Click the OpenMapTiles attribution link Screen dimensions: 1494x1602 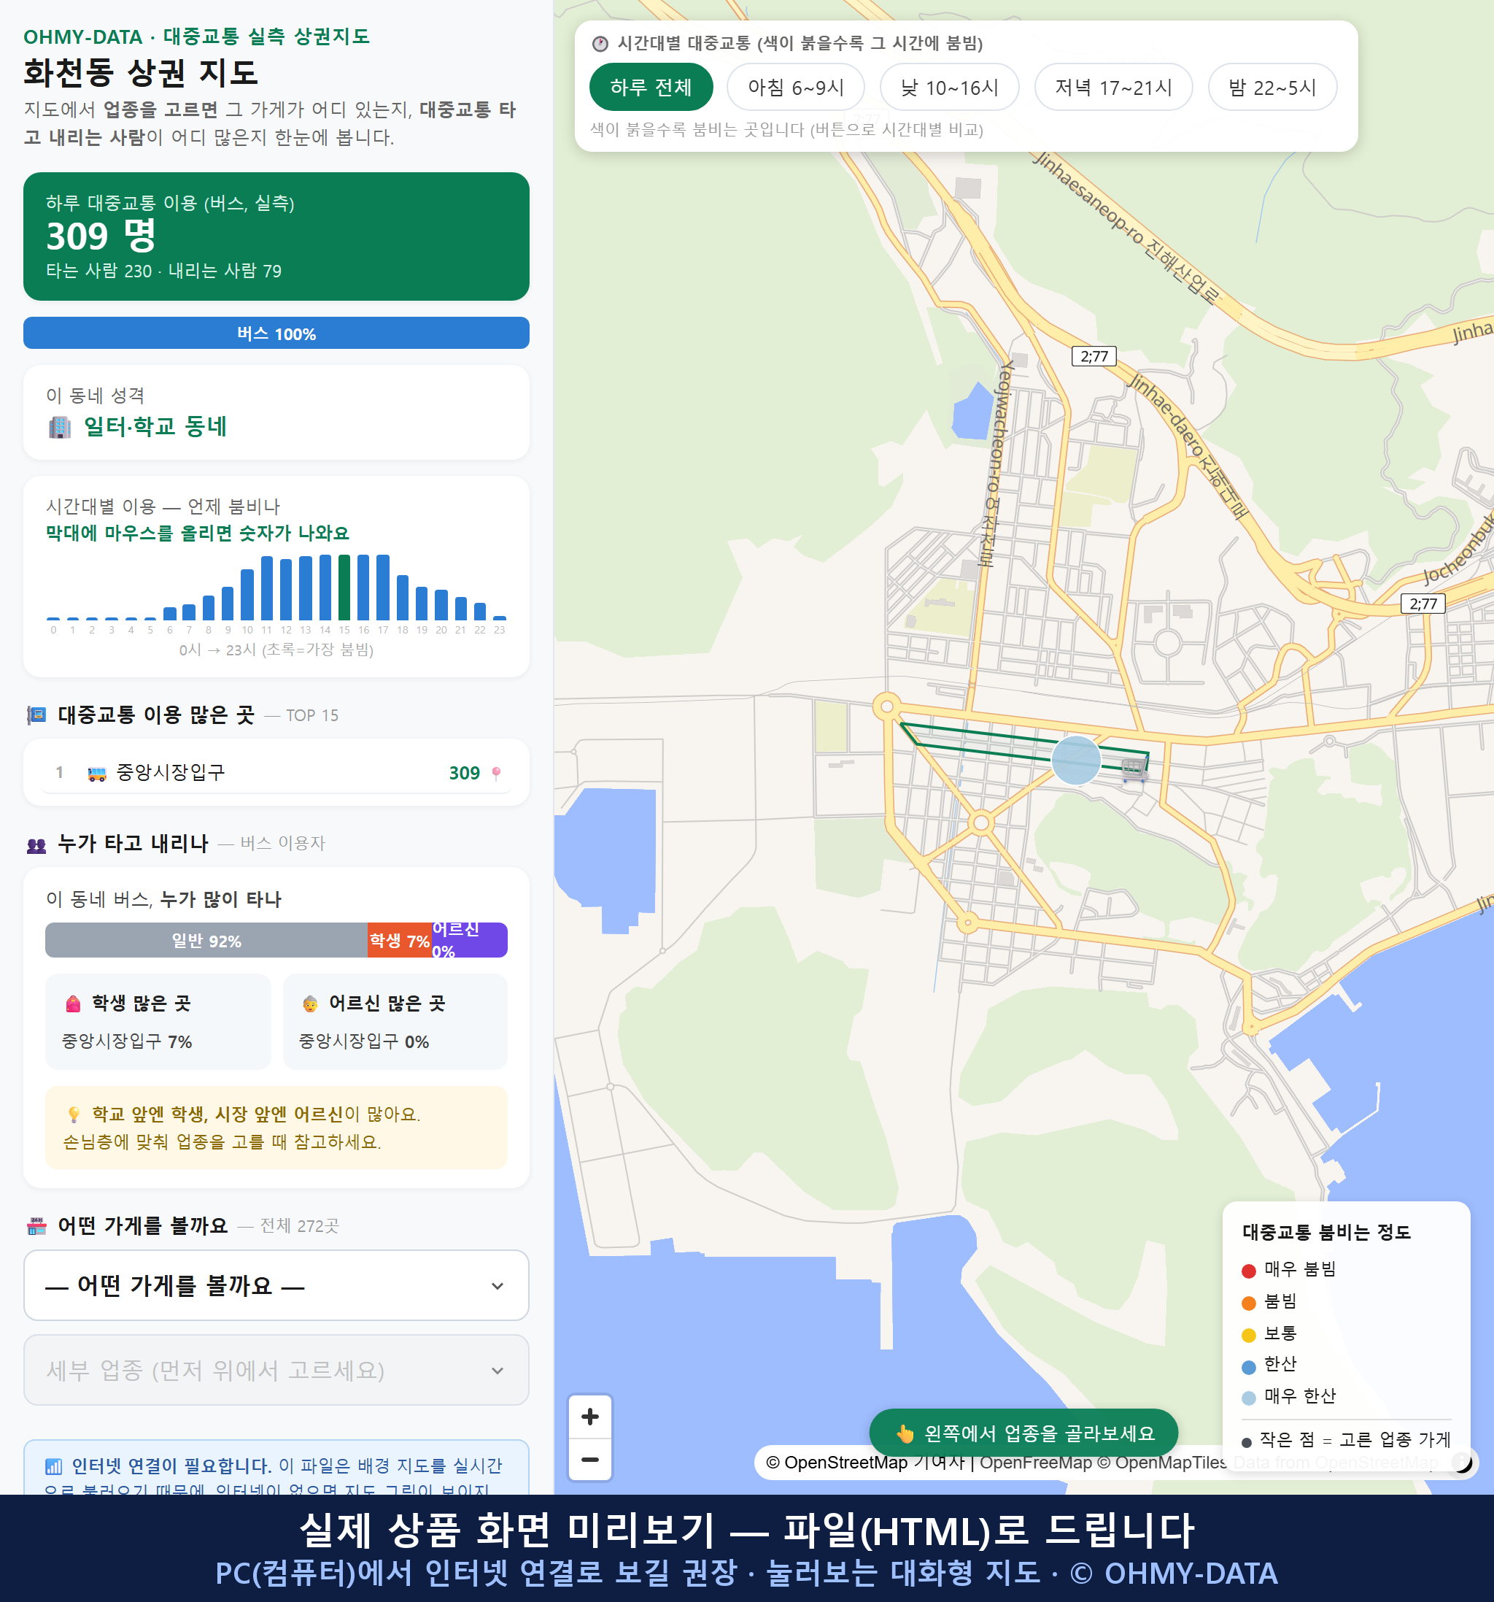pos(1163,1463)
